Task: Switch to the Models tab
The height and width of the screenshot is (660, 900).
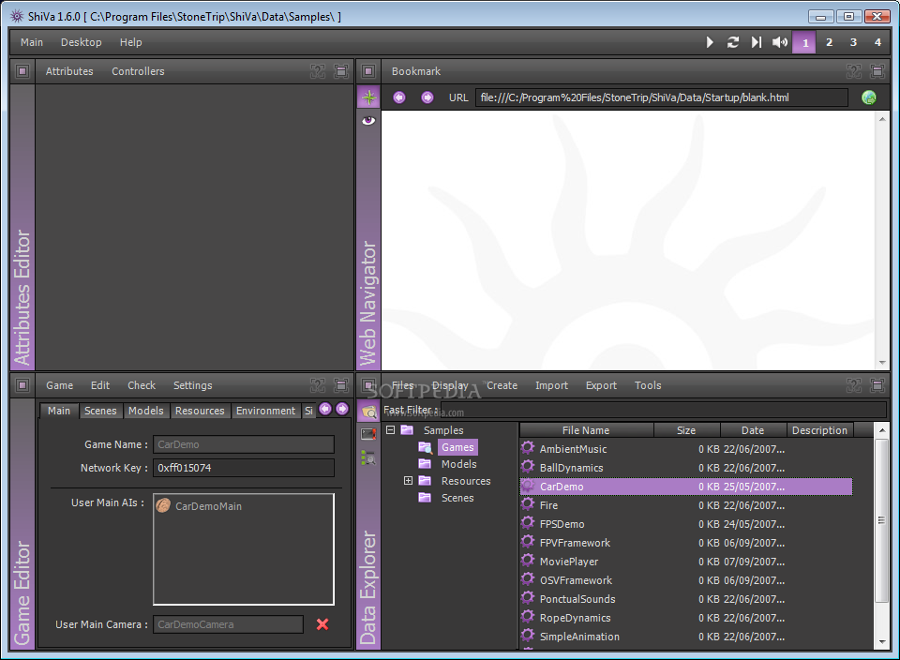Action: pyautogui.click(x=146, y=411)
